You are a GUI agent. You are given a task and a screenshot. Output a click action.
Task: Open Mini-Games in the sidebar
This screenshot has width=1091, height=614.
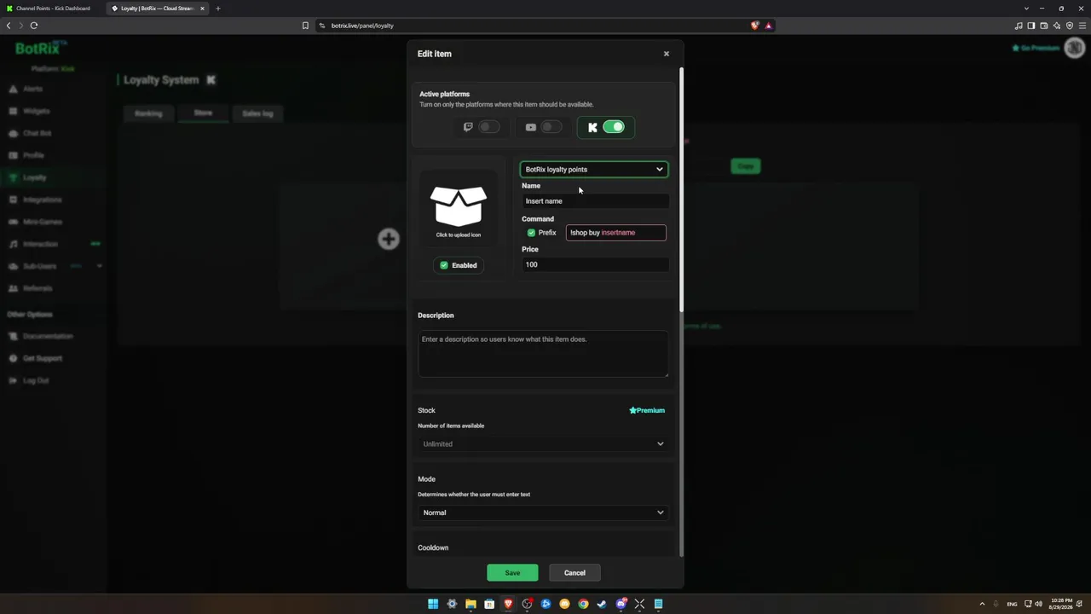[x=42, y=222]
